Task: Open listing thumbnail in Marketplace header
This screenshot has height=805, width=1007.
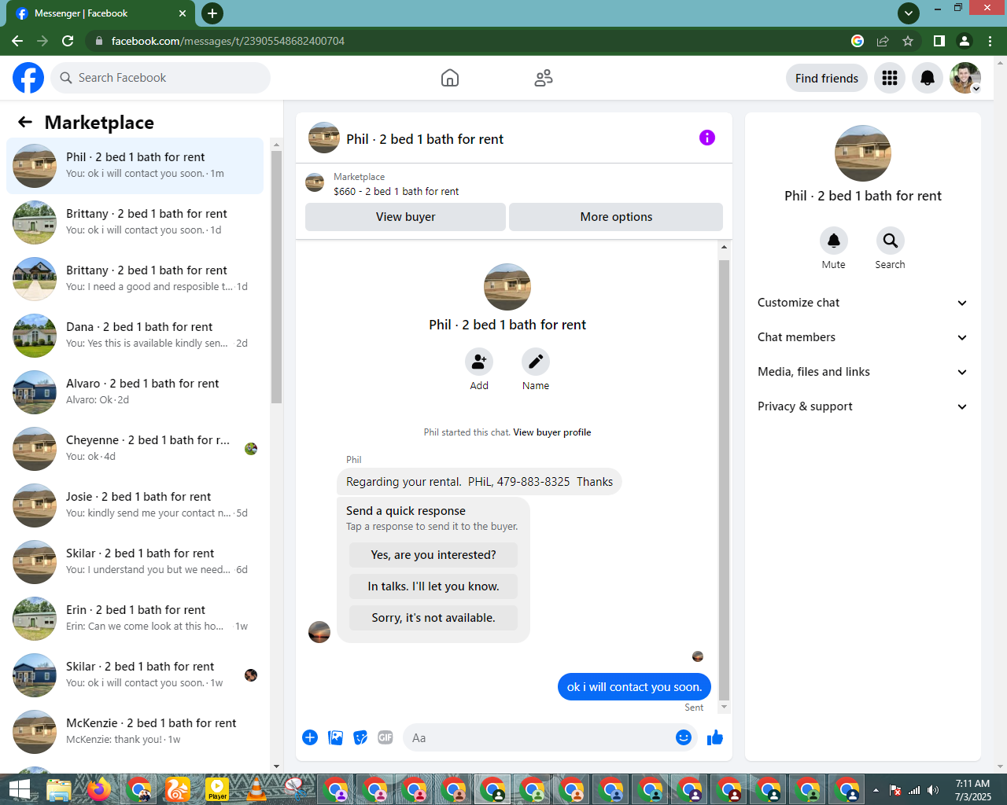Action: pos(315,183)
